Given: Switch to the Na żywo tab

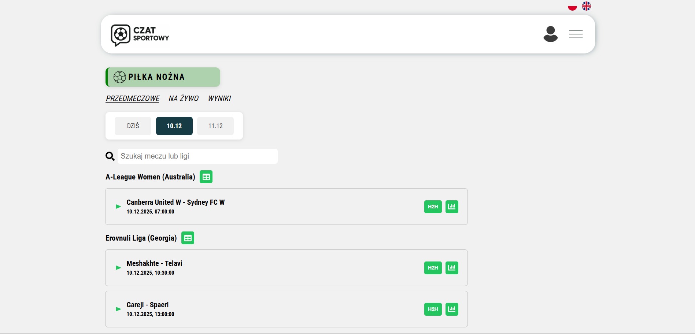Looking at the screenshot, I should pos(184,99).
